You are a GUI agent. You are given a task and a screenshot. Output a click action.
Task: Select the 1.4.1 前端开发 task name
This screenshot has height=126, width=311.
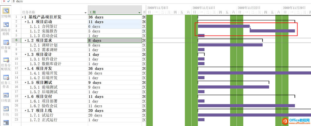[44, 73]
